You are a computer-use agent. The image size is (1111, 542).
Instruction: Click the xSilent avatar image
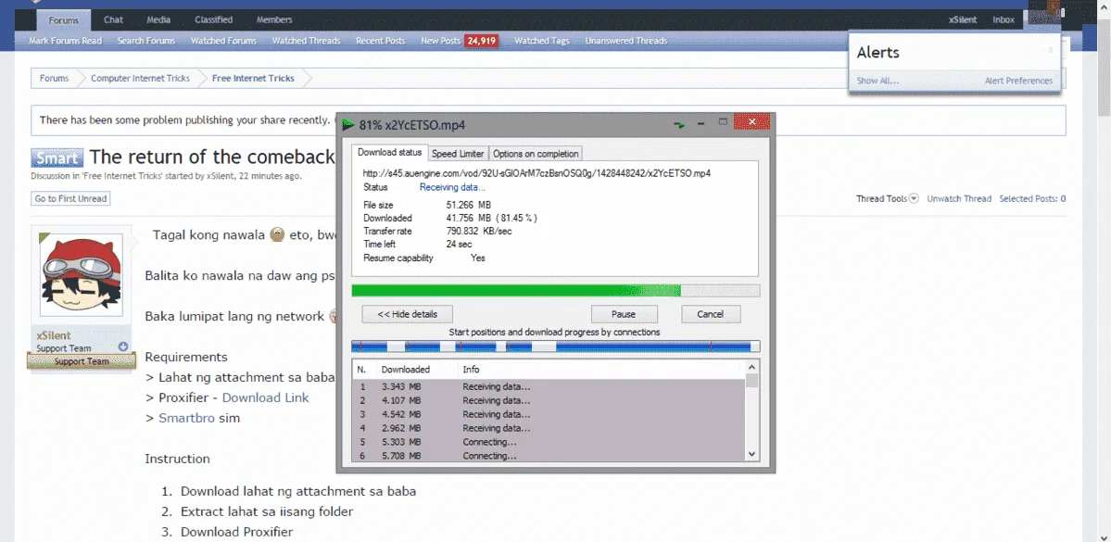(x=81, y=275)
